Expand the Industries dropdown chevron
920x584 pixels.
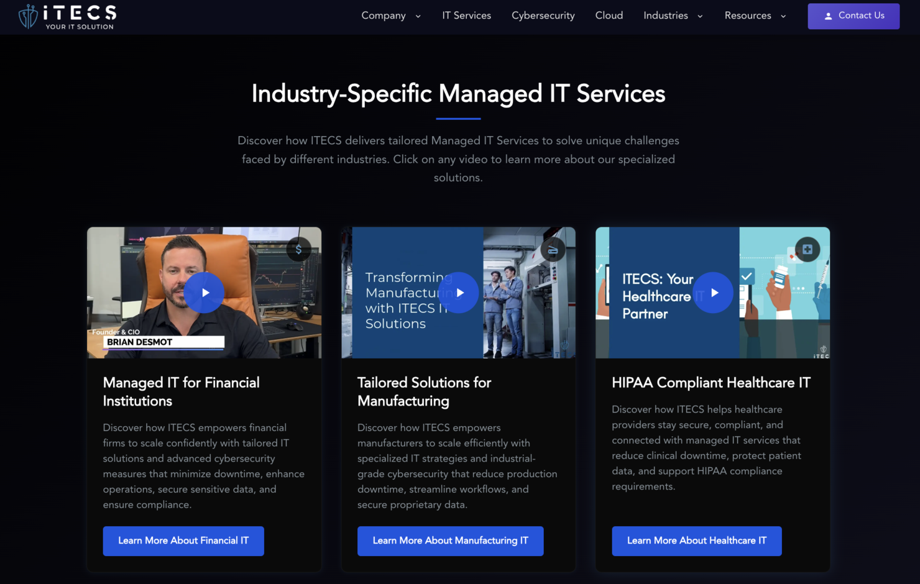700,16
